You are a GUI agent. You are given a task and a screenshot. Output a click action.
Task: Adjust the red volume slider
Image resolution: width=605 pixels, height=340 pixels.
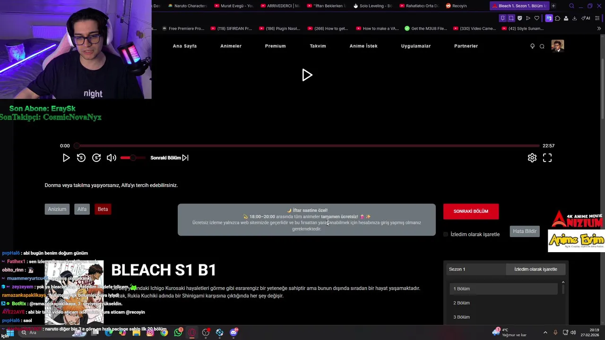(133, 158)
